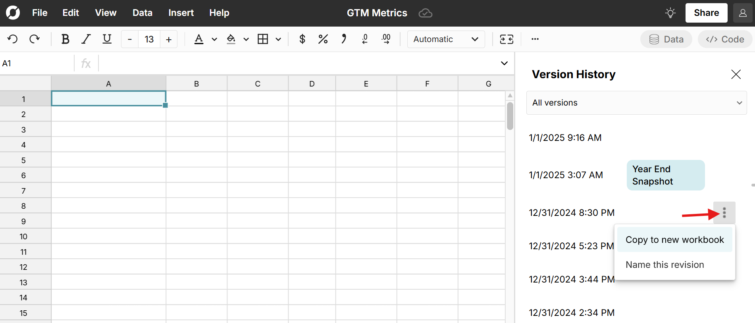Open the All versions dropdown
This screenshot has width=755, height=323.
point(636,102)
